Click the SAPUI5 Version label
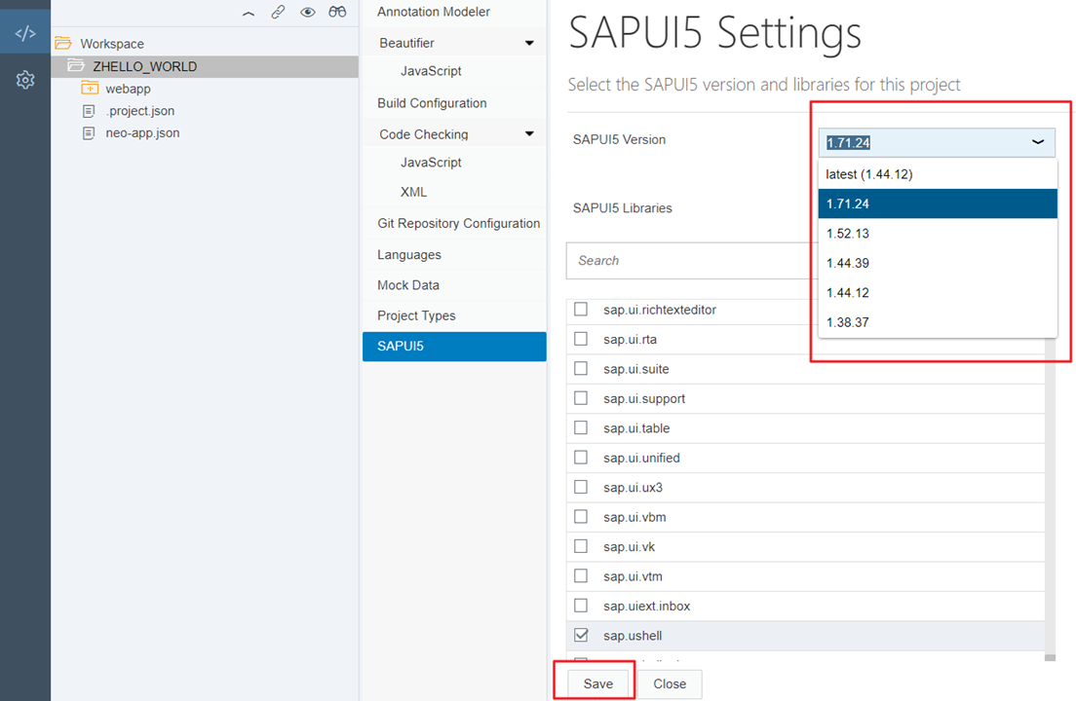Image resolution: width=1076 pixels, height=701 pixels. (619, 140)
